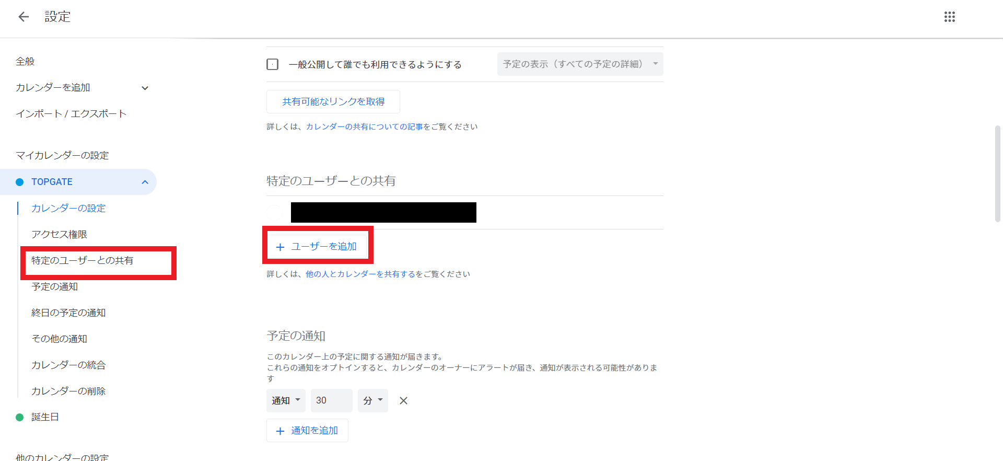Click the plus icon beside ユーザーを追加

pyautogui.click(x=281, y=247)
